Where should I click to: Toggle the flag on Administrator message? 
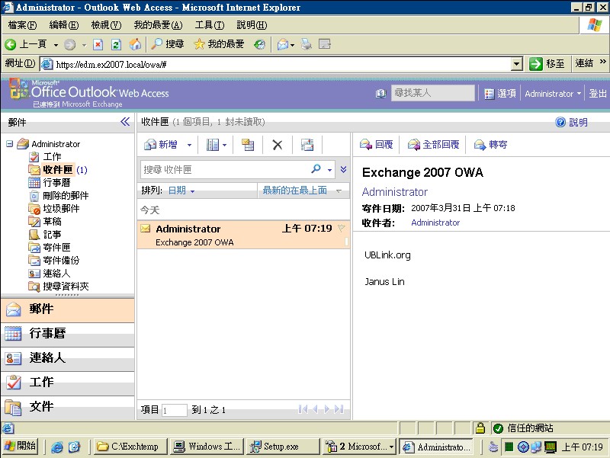[341, 229]
